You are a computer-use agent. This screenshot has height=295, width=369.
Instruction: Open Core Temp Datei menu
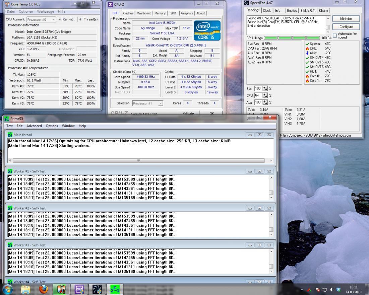tap(11, 11)
